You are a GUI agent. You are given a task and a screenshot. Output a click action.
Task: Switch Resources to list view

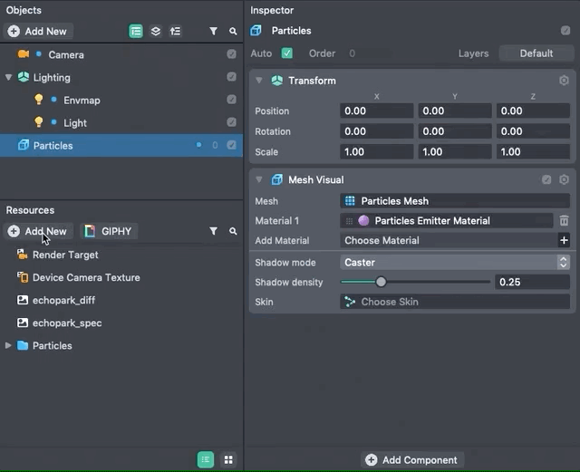[x=206, y=460]
